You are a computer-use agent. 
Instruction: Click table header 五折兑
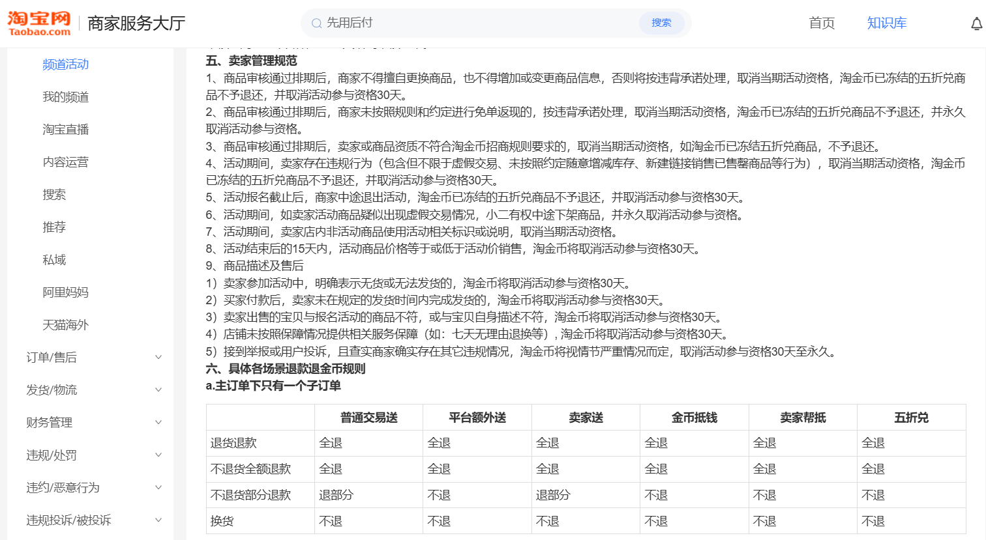(x=912, y=418)
